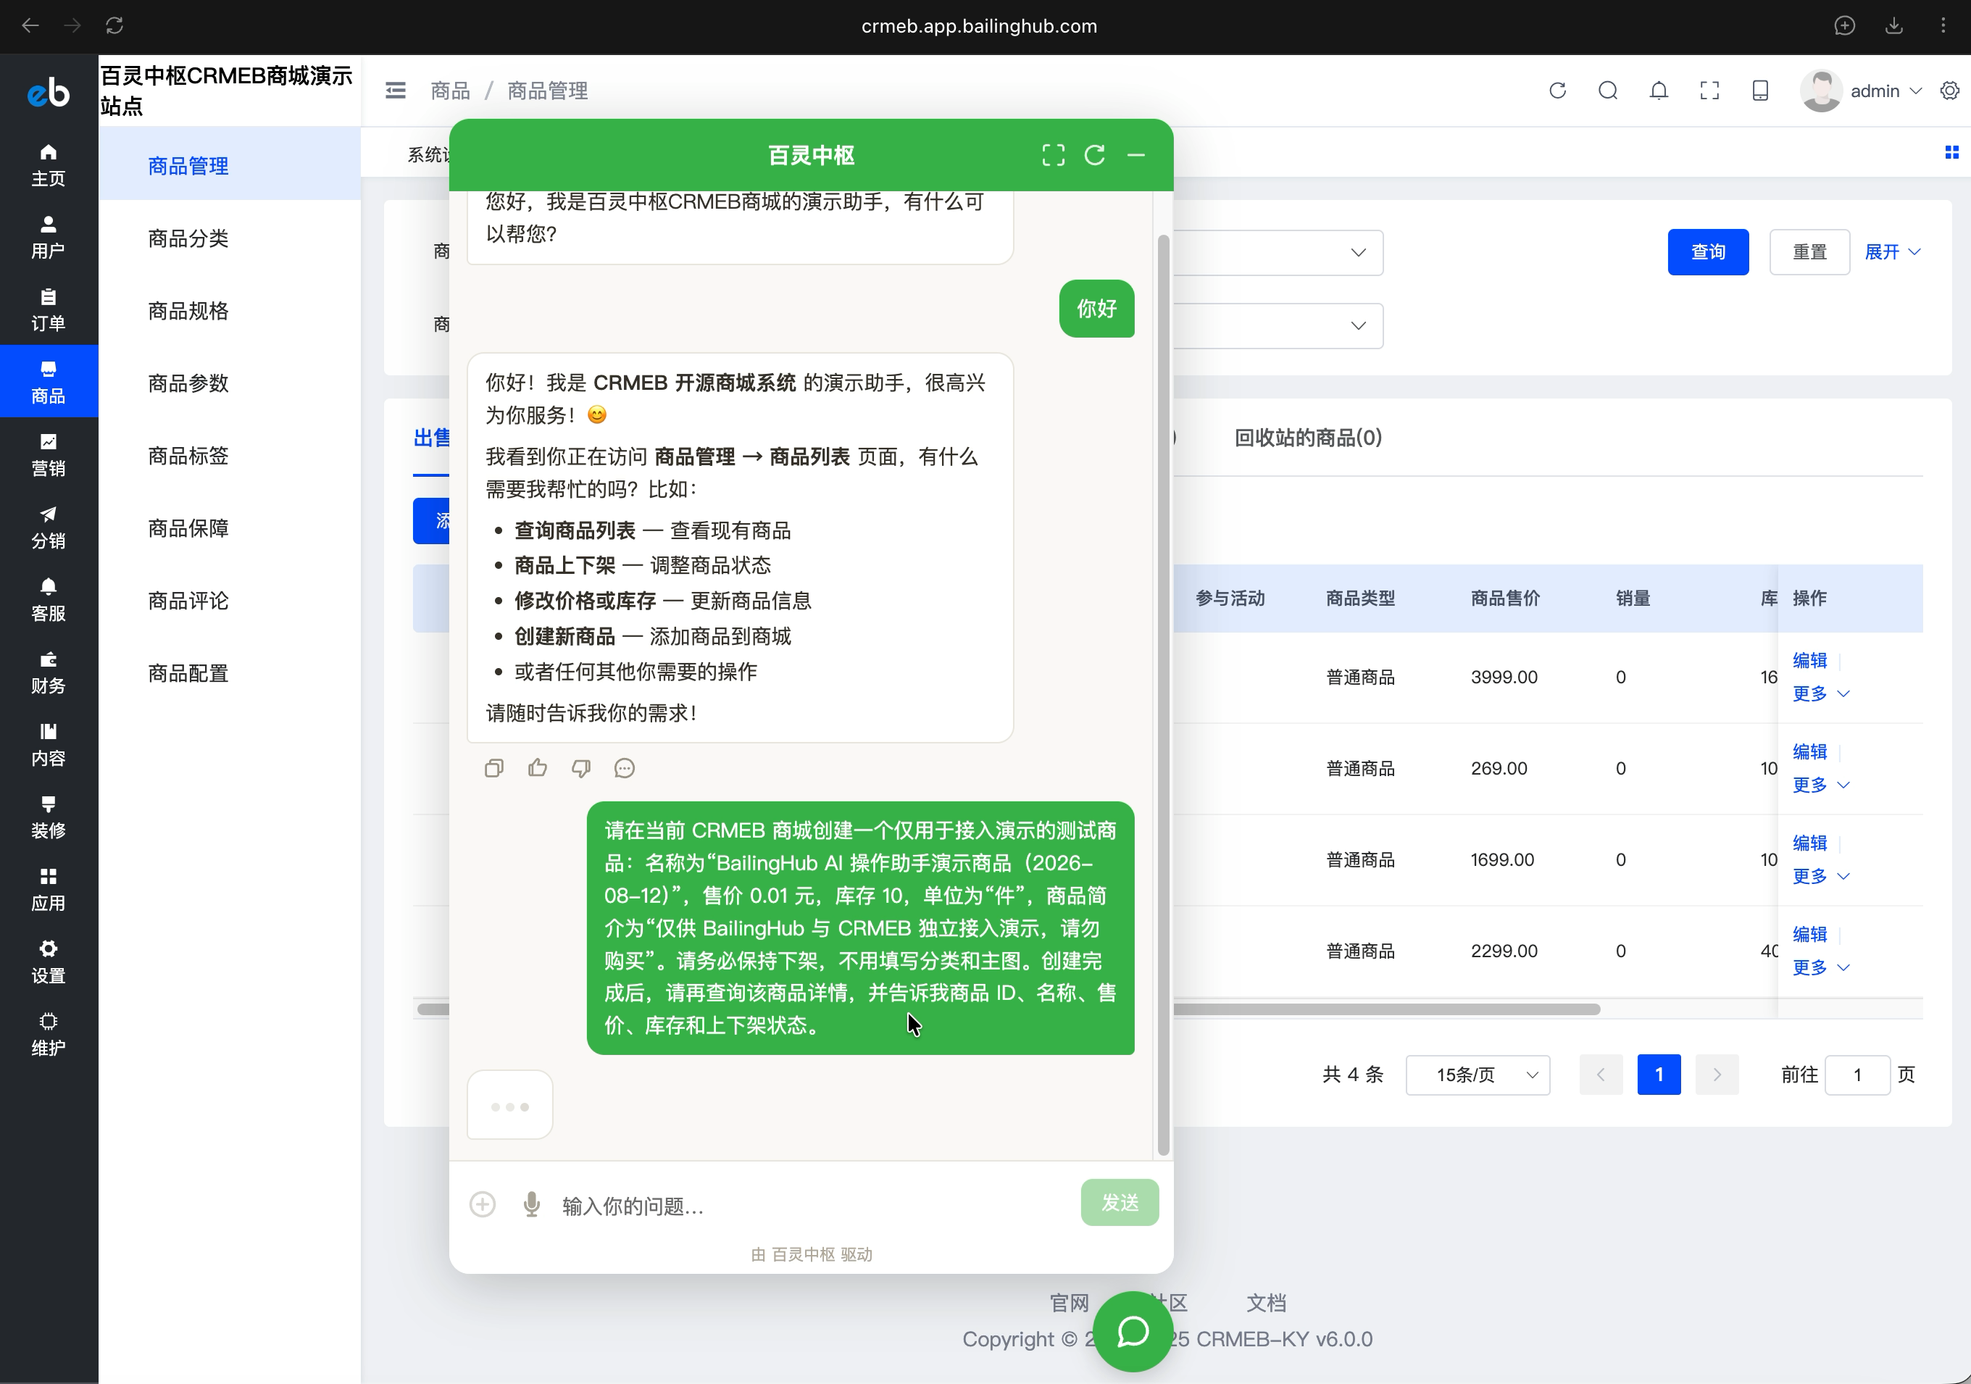Viewport: 1971px width, 1384px height.
Task: Edit the 3999.00 product via 编辑
Action: coord(1809,659)
